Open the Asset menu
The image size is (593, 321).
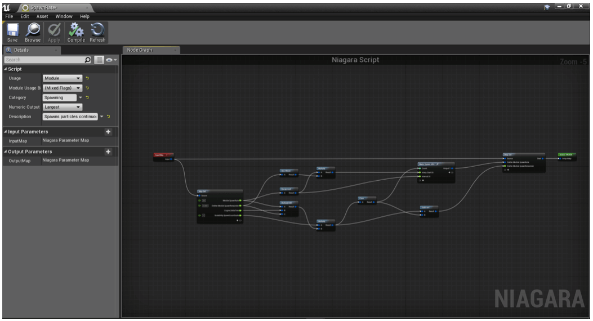pyautogui.click(x=42, y=16)
